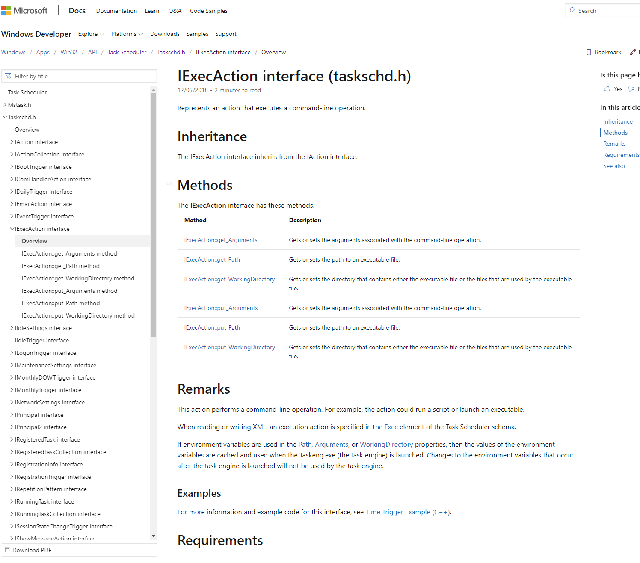Navigate to API breadcrumb

point(92,52)
